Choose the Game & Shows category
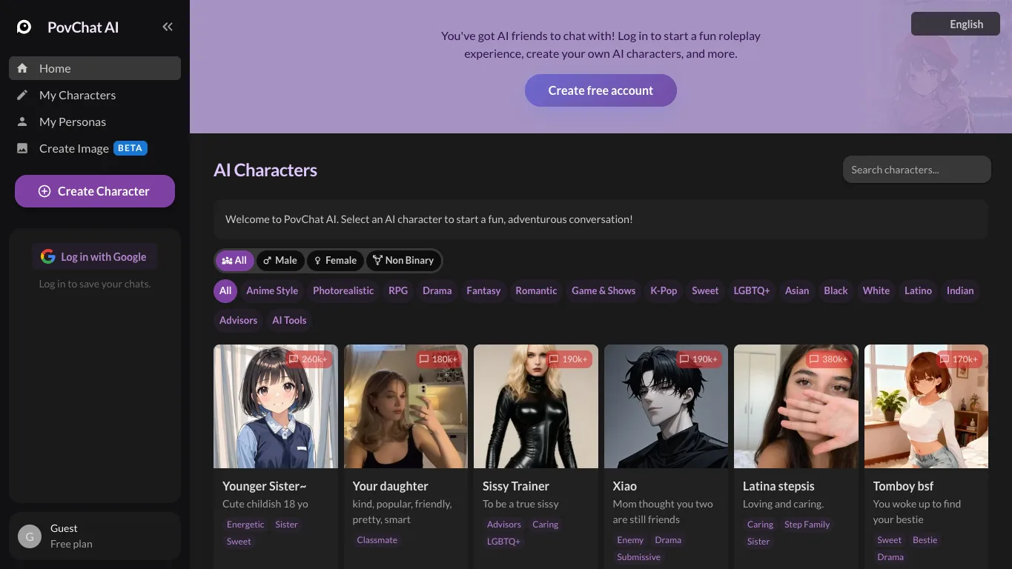Image resolution: width=1012 pixels, height=569 pixels. coord(603,290)
